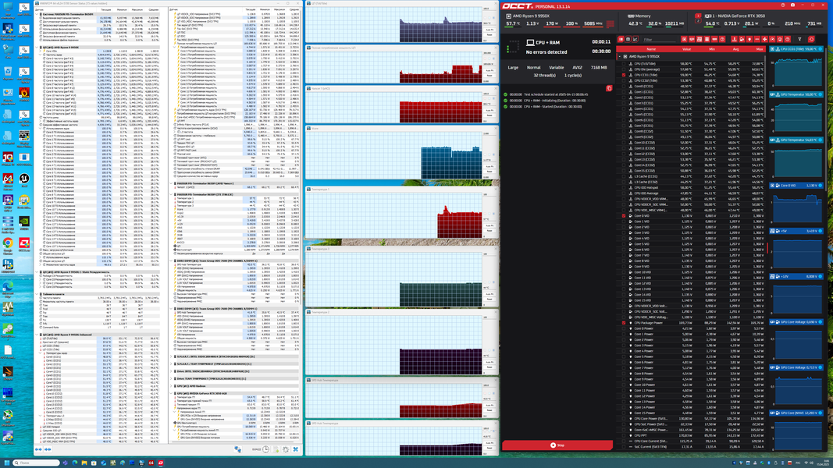
Task: Collapse Ryzen 9950X C-State residency group in HWiNFO
Action: click(38, 272)
